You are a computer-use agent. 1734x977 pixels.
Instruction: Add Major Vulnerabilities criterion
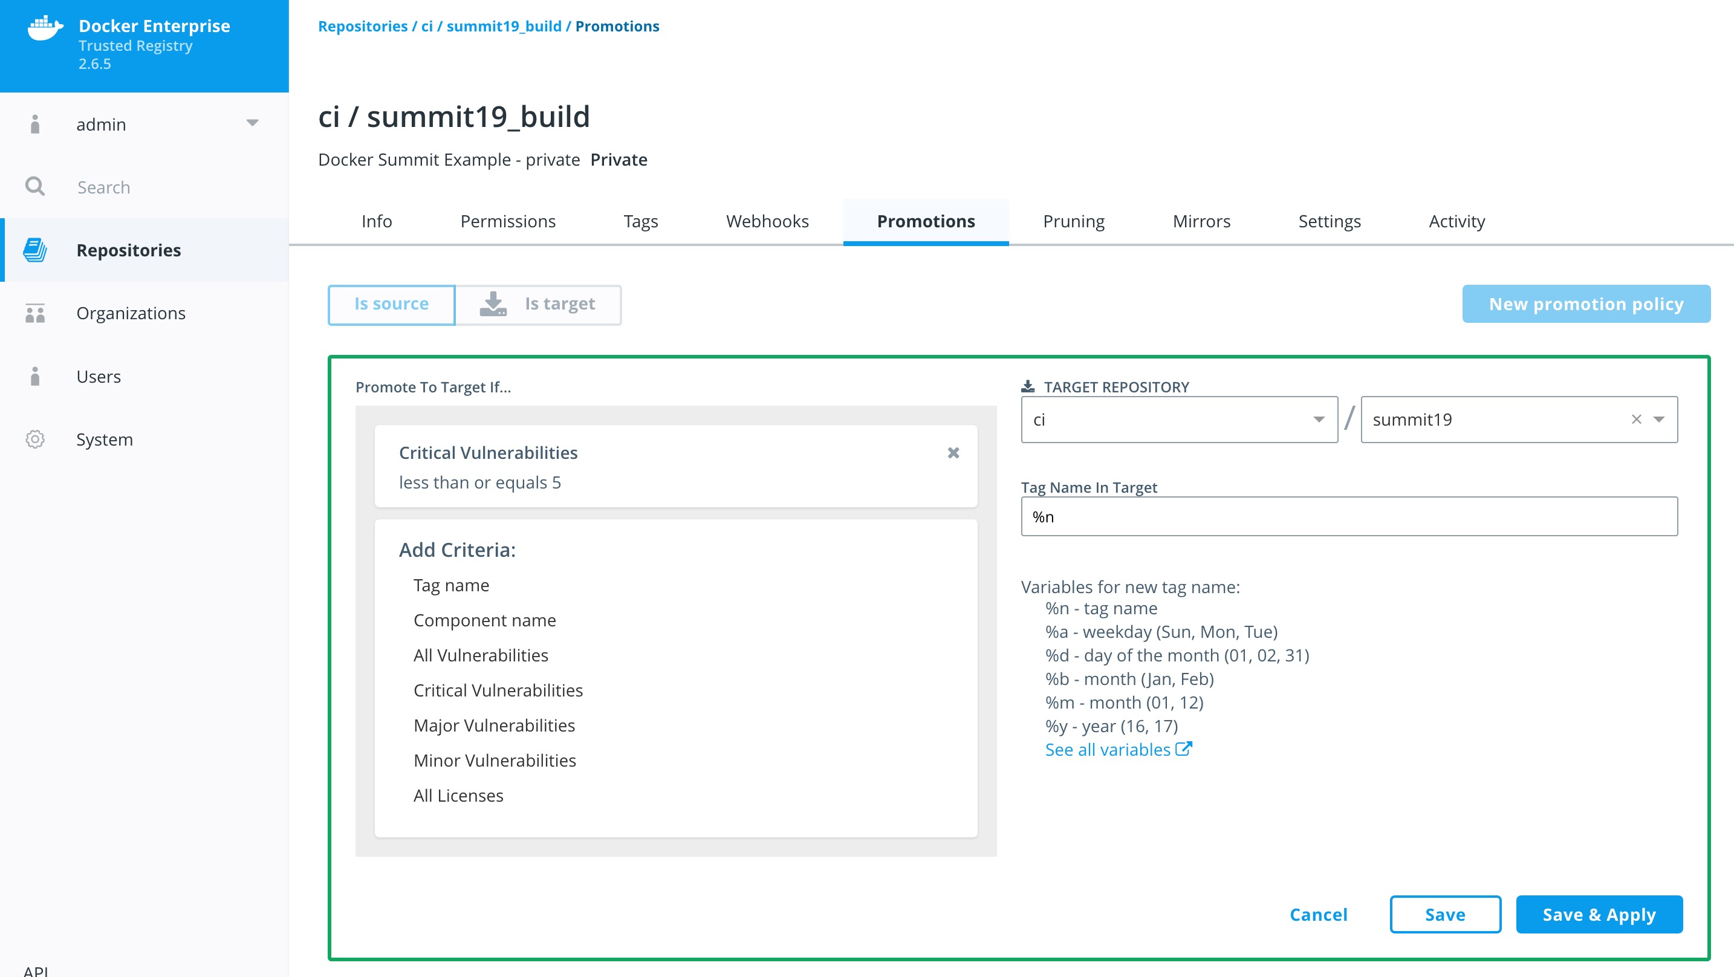(x=494, y=725)
